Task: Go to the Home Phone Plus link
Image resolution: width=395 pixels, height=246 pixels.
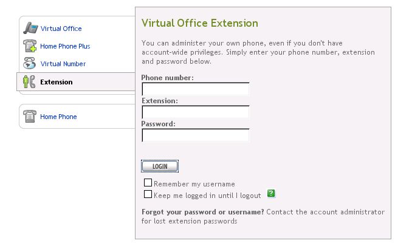Action: click(x=65, y=46)
